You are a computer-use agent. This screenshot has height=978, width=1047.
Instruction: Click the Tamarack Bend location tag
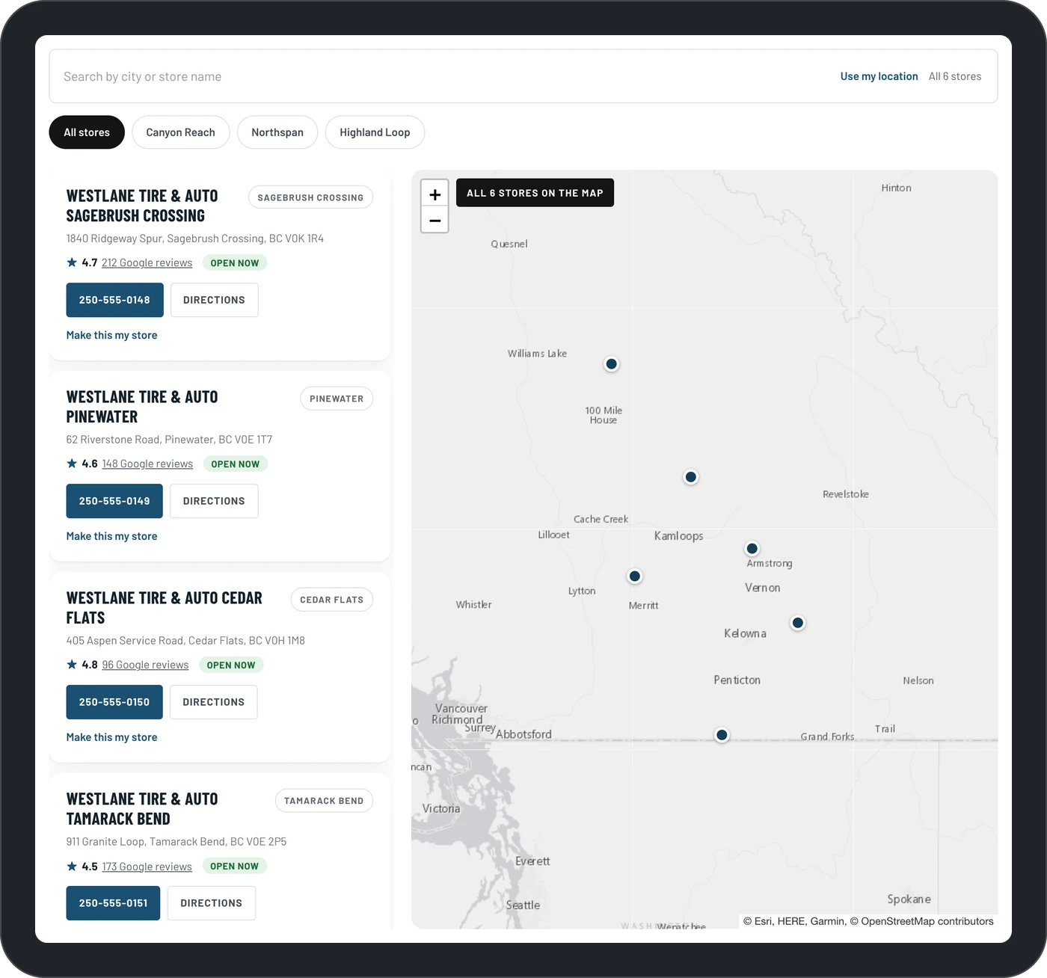pos(324,801)
